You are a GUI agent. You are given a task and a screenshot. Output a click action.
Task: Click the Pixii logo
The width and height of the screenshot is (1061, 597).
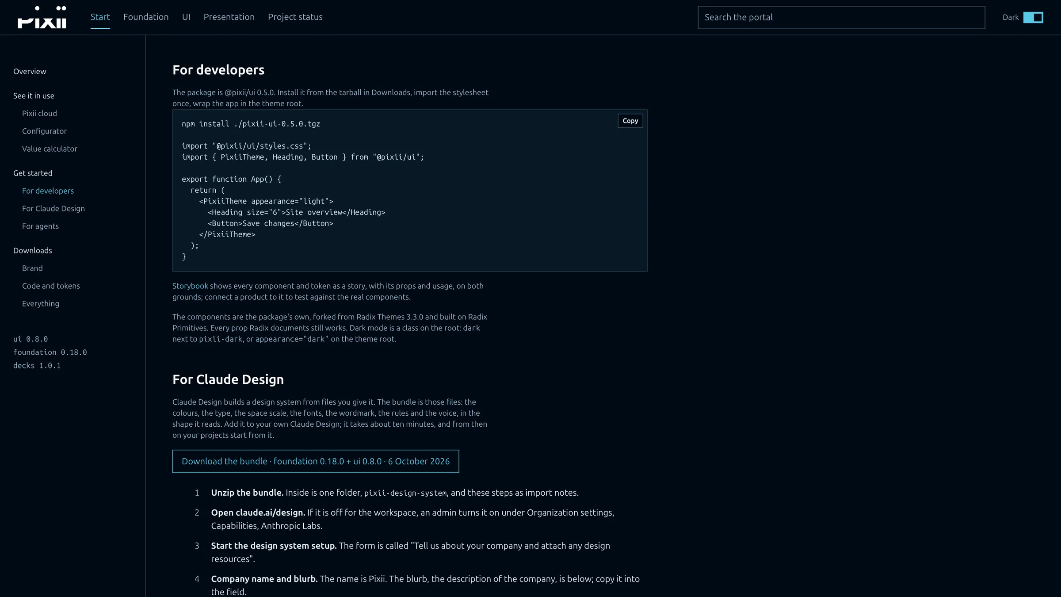(42, 17)
